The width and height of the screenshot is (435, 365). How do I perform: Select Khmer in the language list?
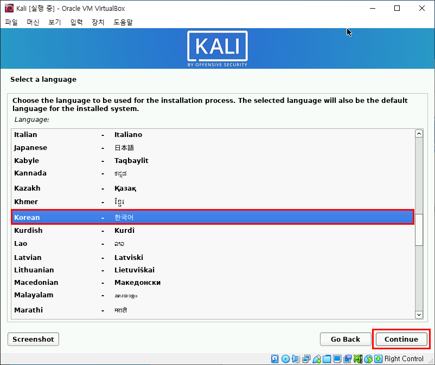pyautogui.click(x=213, y=202)
